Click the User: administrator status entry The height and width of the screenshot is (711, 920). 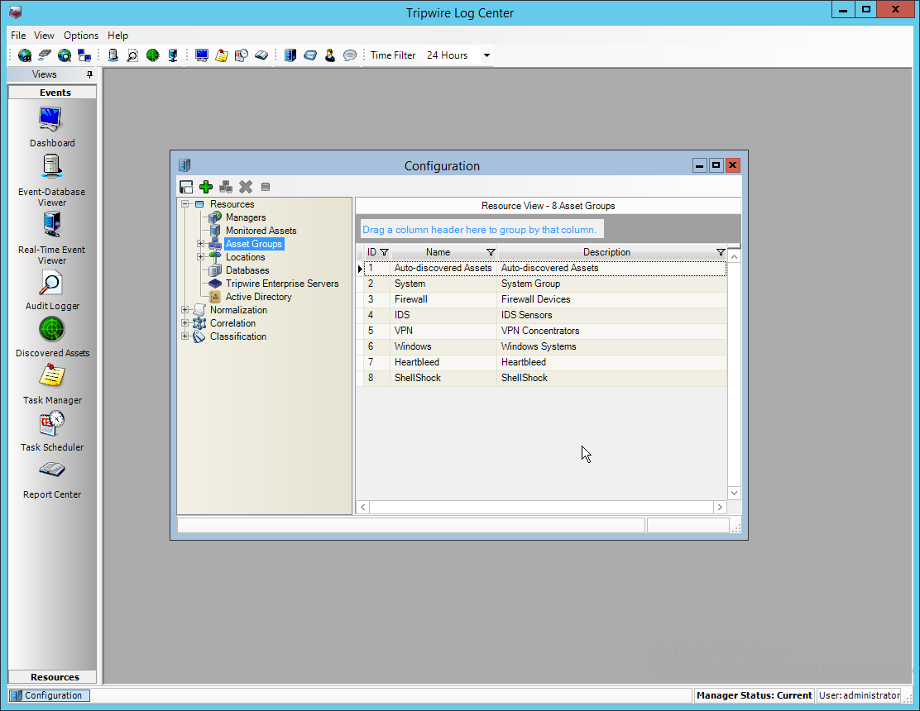[x=859, y=695]
